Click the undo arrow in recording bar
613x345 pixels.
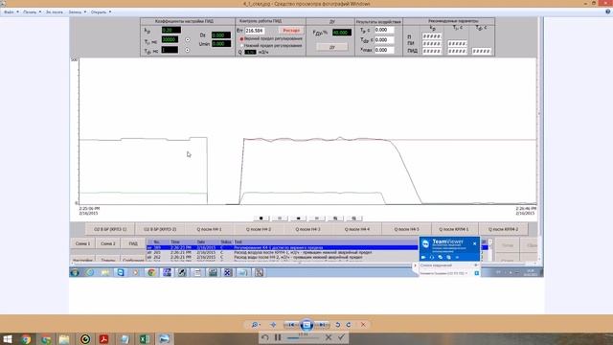pyautogui.click(x=264, y=337)
